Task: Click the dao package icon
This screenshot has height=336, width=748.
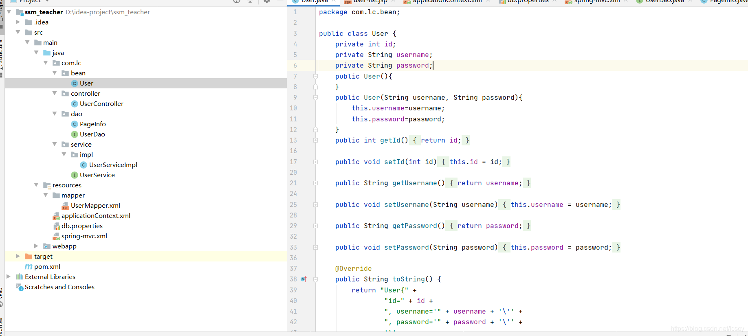Action: 65,114
